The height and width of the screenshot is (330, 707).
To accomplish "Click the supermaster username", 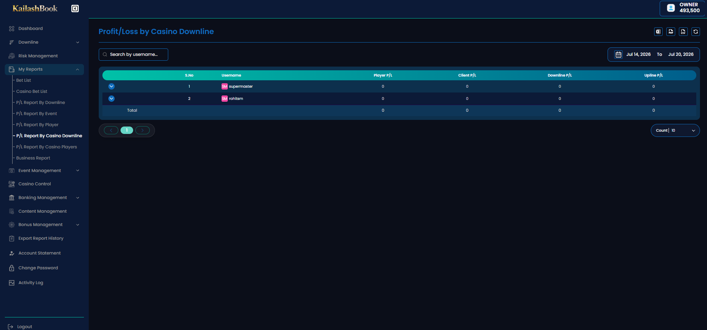I will 241,87.
